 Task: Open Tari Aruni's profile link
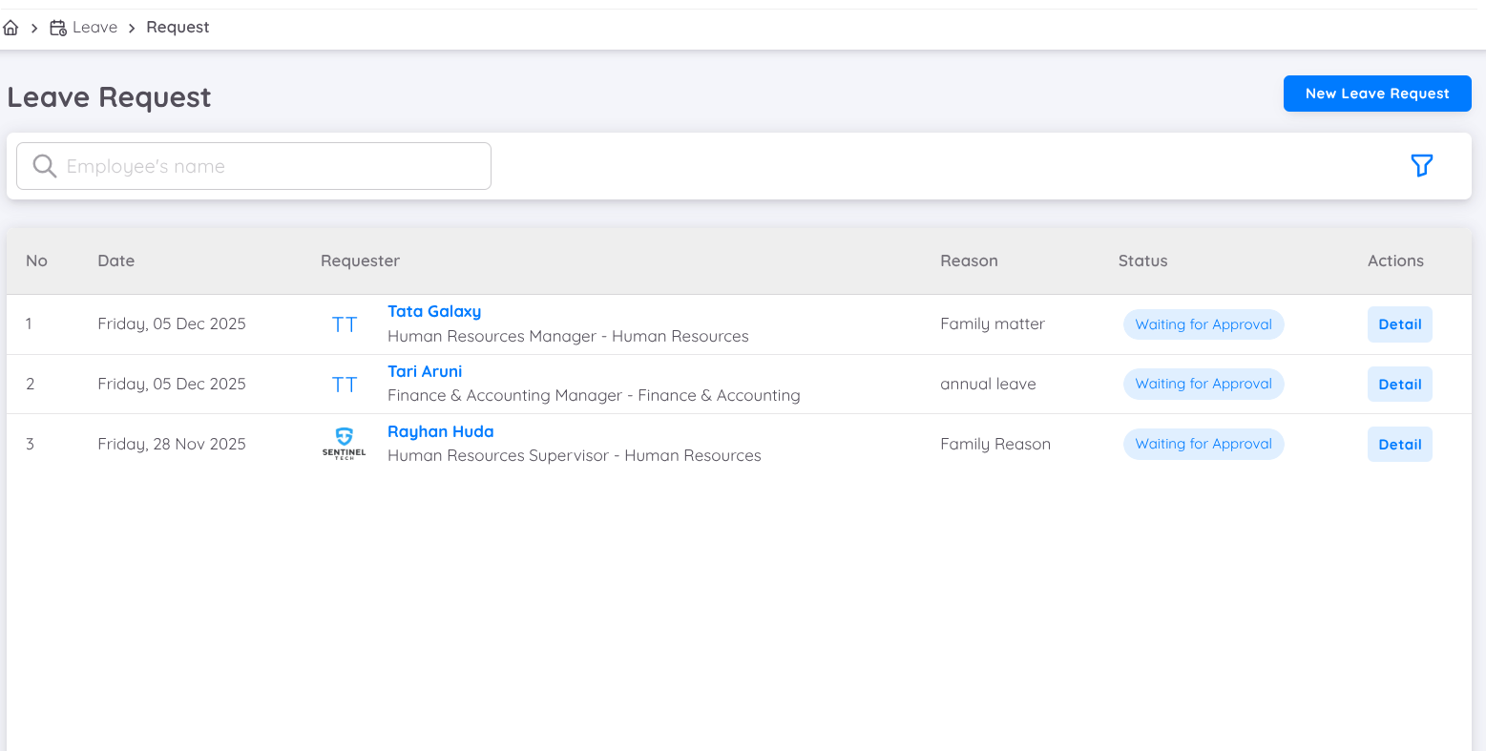pos(424,371)
